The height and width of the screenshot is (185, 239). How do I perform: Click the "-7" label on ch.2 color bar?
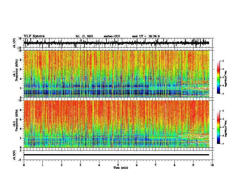point(222,144)
